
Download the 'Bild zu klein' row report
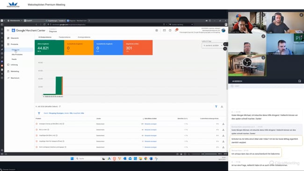coord(224,130)
